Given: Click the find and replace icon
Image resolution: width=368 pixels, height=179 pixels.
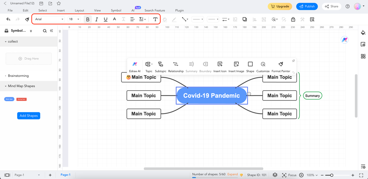Looking at the screenshot, I should pyautogui.click(x=312, y=19).
